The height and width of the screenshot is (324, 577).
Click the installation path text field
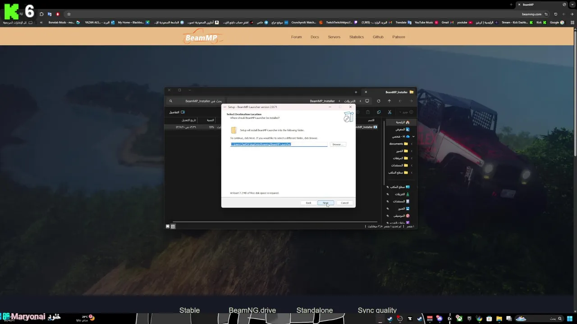(279, 144)
